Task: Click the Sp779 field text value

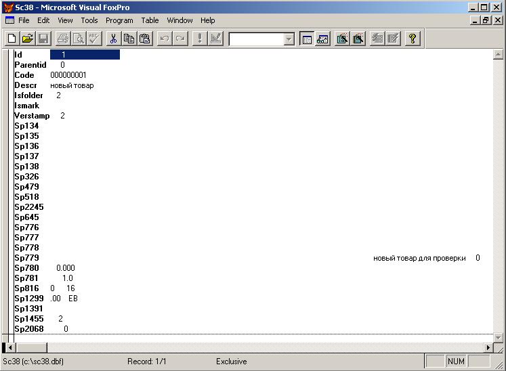Action: coord(419,258)
